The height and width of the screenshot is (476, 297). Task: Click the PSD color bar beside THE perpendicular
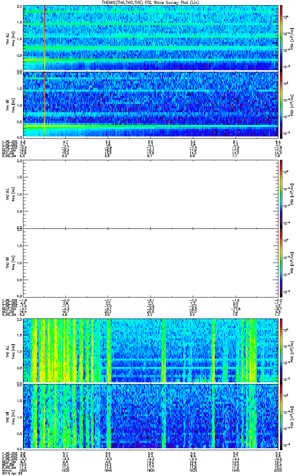tap(282, 351)
